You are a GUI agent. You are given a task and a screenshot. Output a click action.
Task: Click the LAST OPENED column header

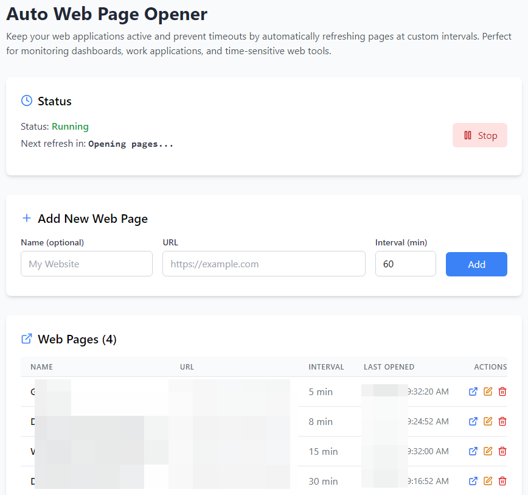coord(389,367)
